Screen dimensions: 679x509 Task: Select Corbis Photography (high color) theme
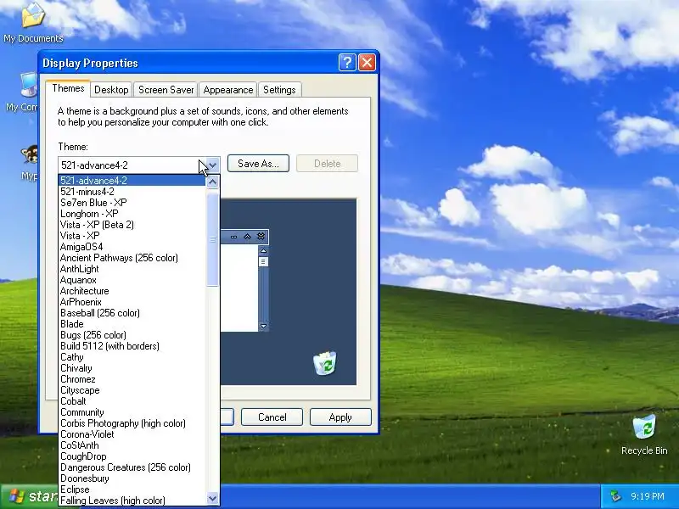[x=132, y=423]
